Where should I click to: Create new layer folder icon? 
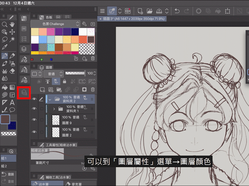pyautogui.click(x=59, y=90)
